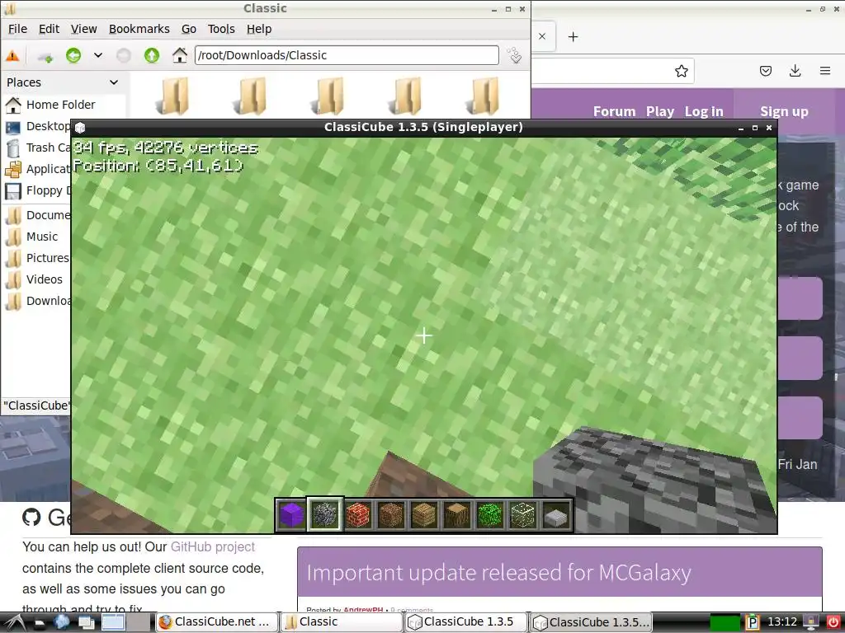Close the current Firefox tab

coord(542,36)
